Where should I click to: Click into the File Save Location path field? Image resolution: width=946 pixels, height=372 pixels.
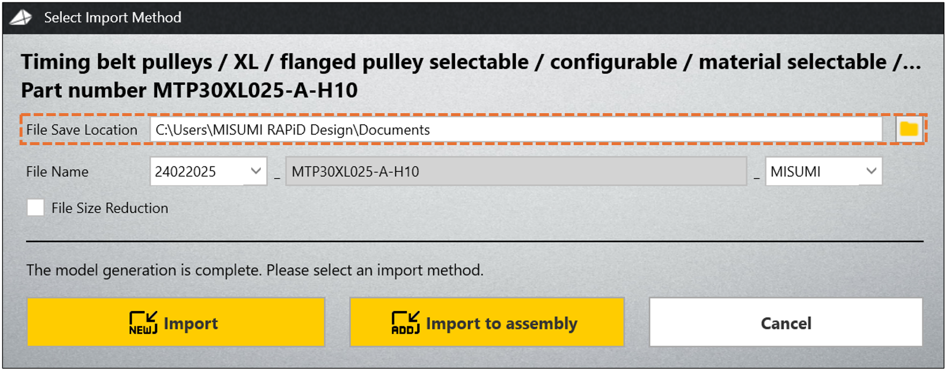click(516, 130)
